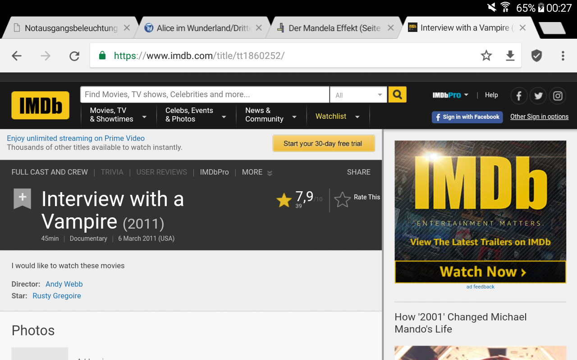Click the IMDb search input field

(x=205, y=95)
